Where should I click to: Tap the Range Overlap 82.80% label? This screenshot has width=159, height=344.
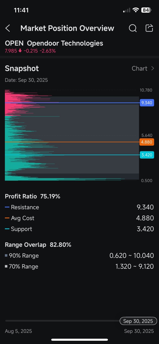point(38,245)
